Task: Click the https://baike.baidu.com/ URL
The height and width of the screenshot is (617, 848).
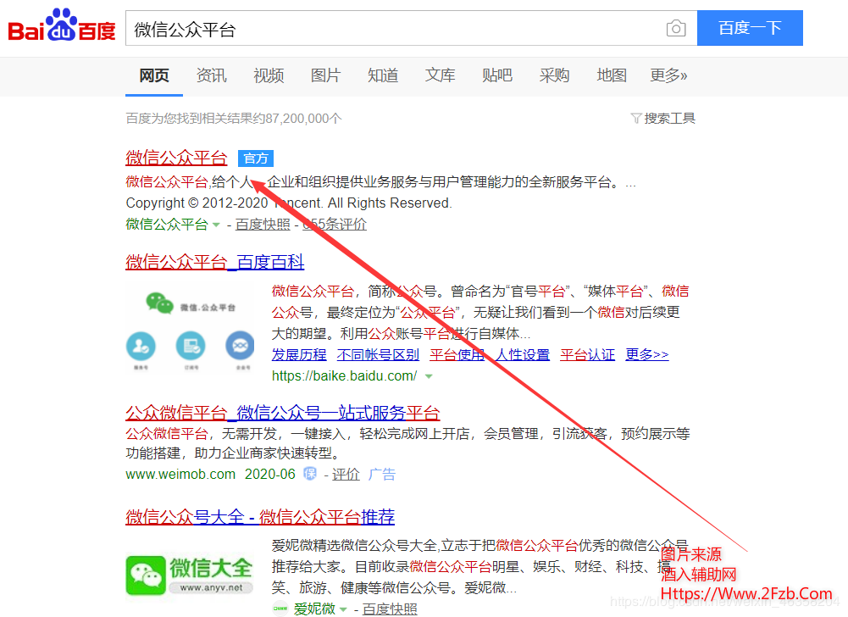Action: 345,376
